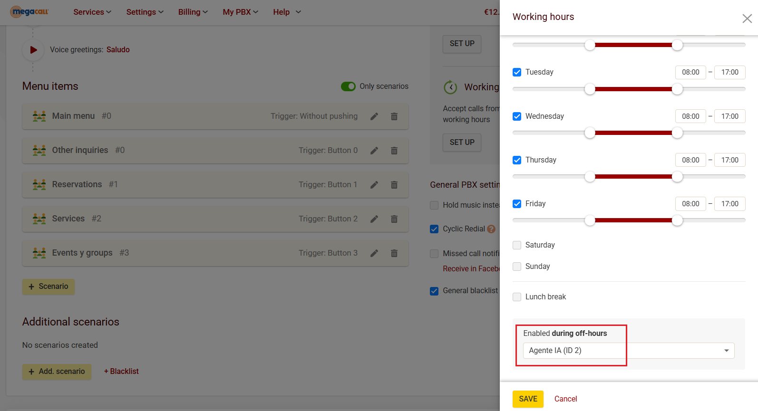
Task: Delete the Main menu scenario
Action: click(x=394, y=116)
